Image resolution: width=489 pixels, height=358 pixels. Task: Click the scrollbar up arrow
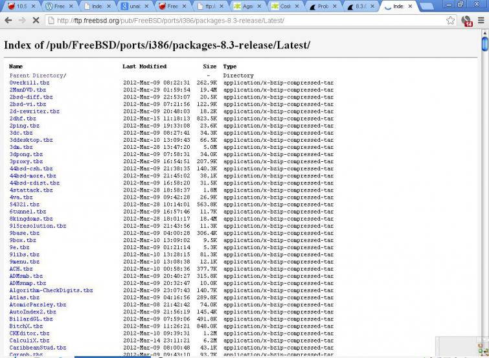pos(484,33)
